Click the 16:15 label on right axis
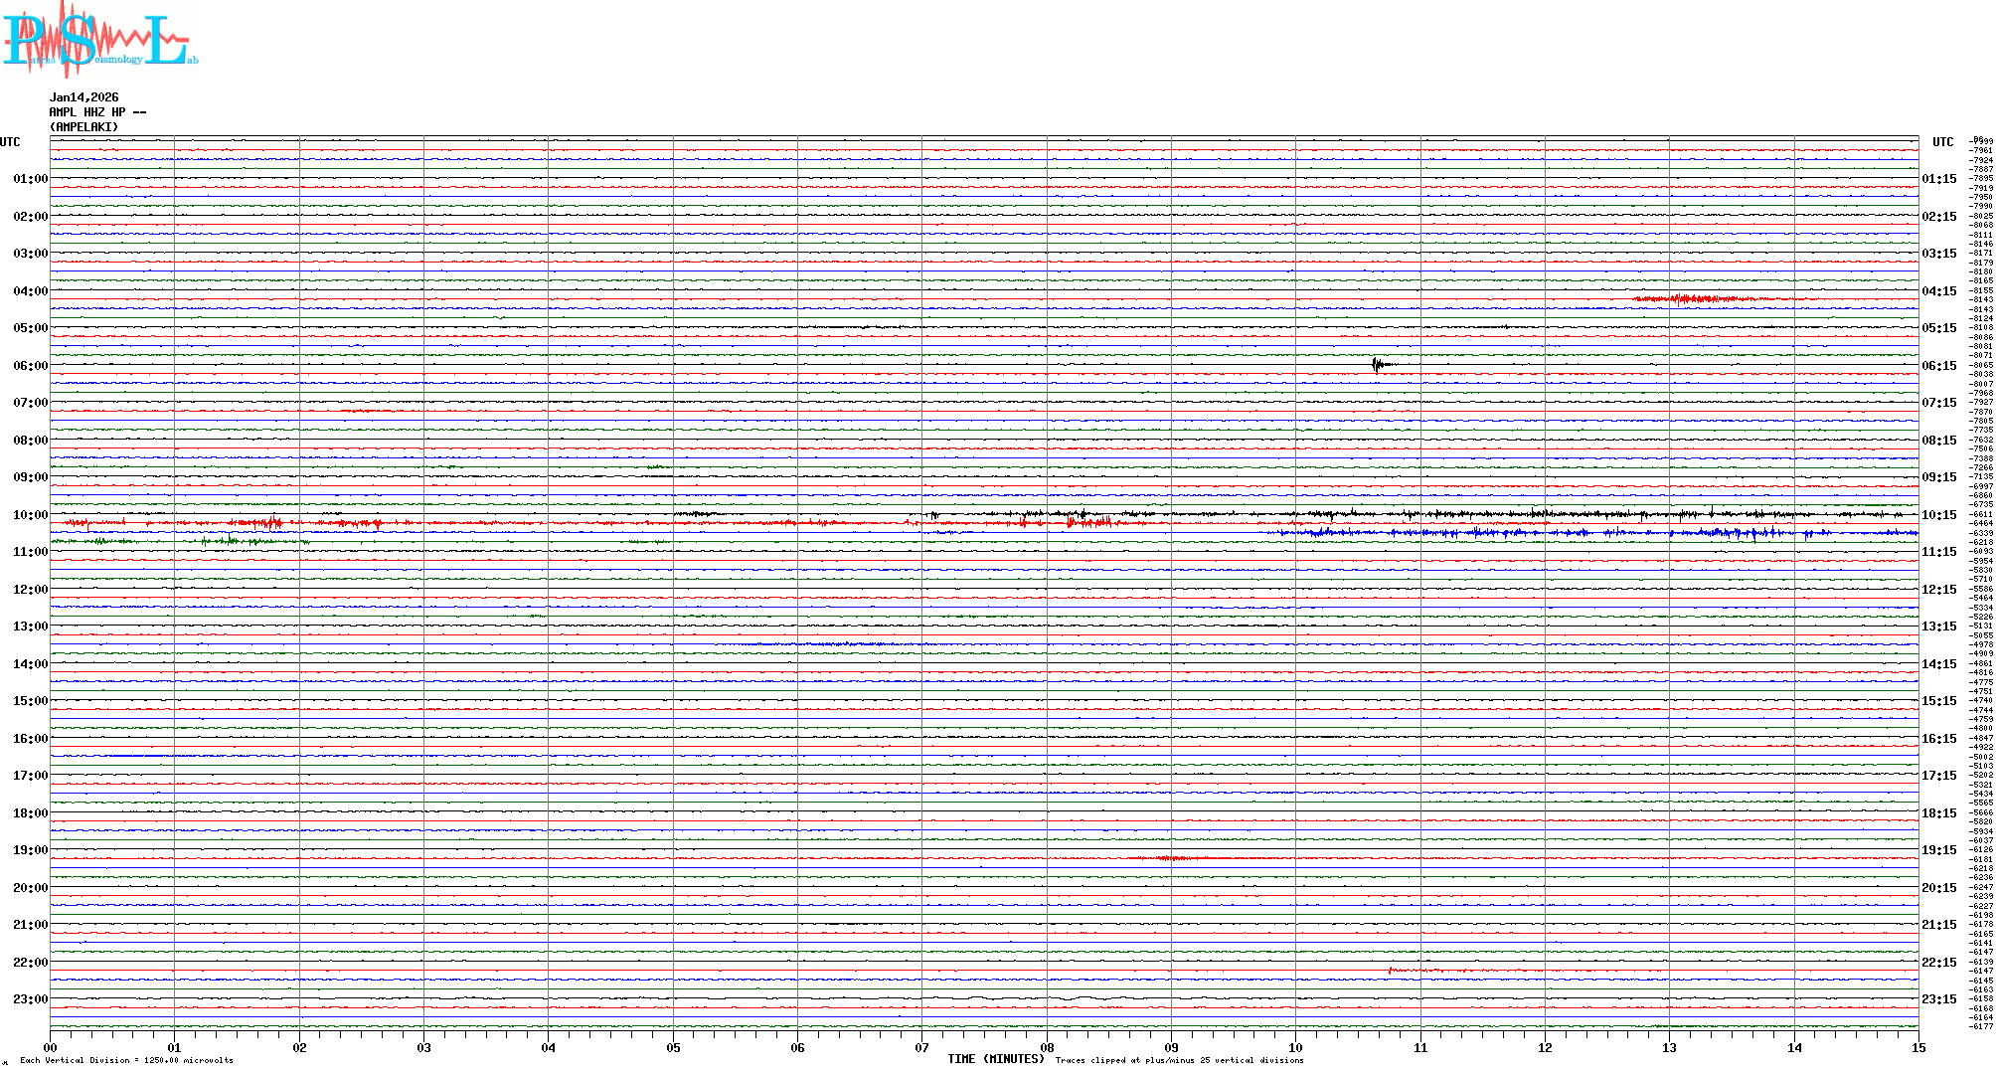The image size is (1998, 1074). (1938, 739)
